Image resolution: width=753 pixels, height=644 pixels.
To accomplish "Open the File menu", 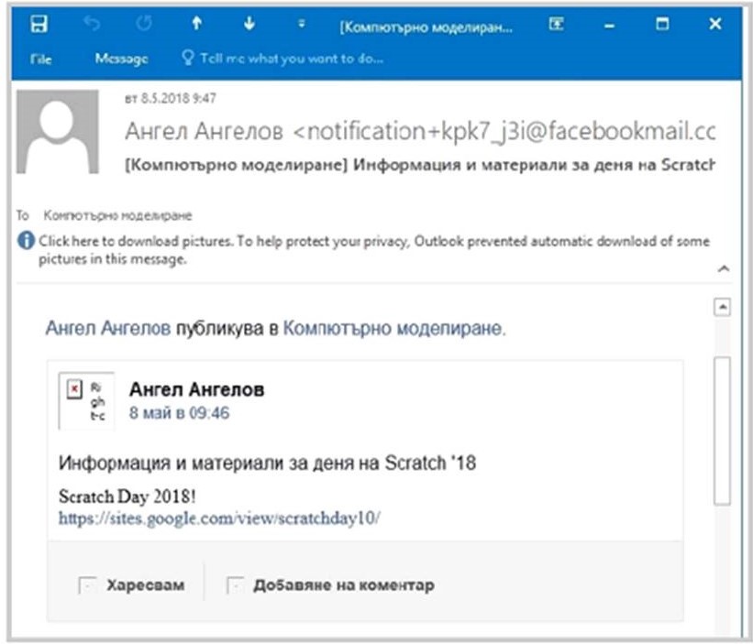I will (x=40, y=59).
